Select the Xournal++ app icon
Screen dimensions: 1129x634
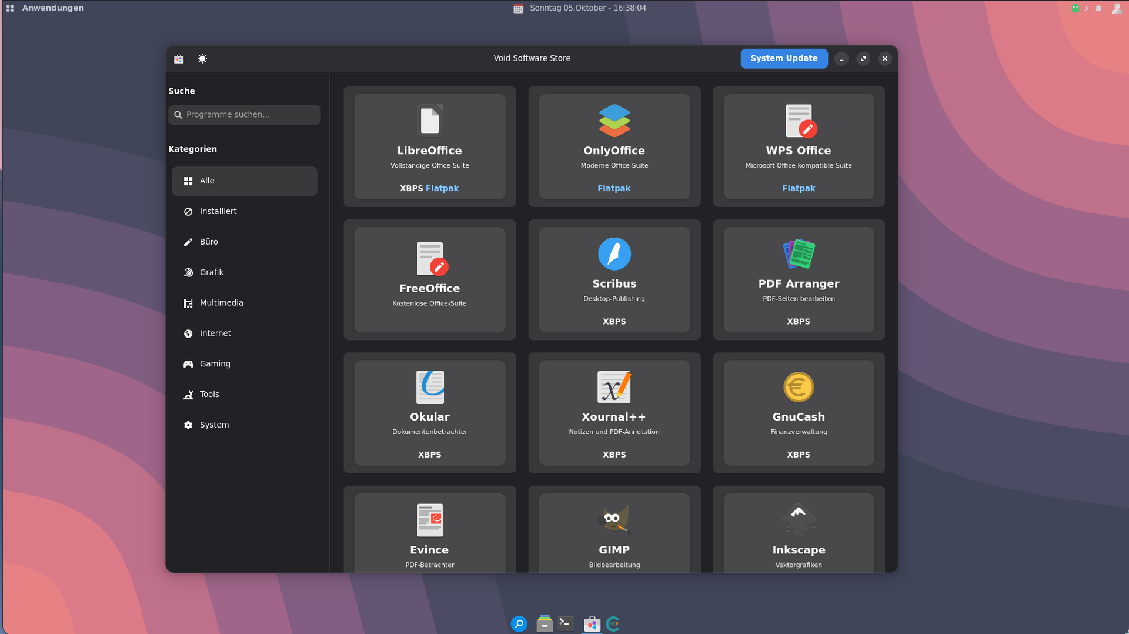[x=614, y=387]
